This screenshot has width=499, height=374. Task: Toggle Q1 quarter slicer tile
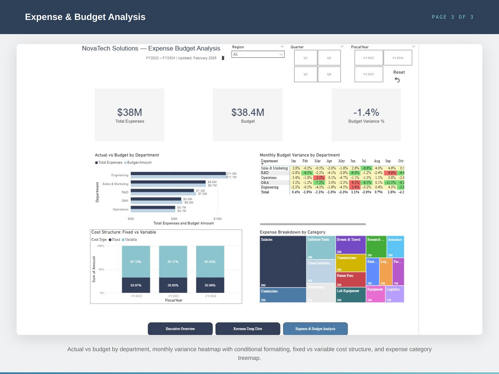point(305,58)
